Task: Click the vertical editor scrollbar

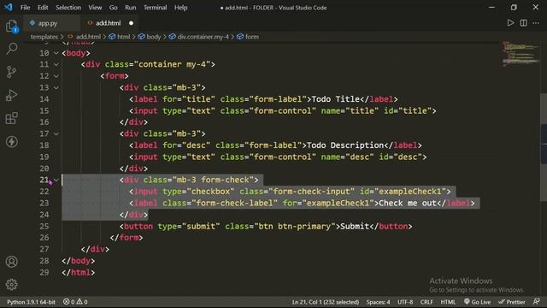Action: (544, 146)
